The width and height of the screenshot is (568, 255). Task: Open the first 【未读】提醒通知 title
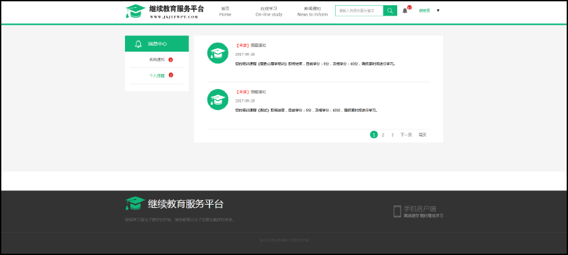pyautogui.click(x=251, y=46)
